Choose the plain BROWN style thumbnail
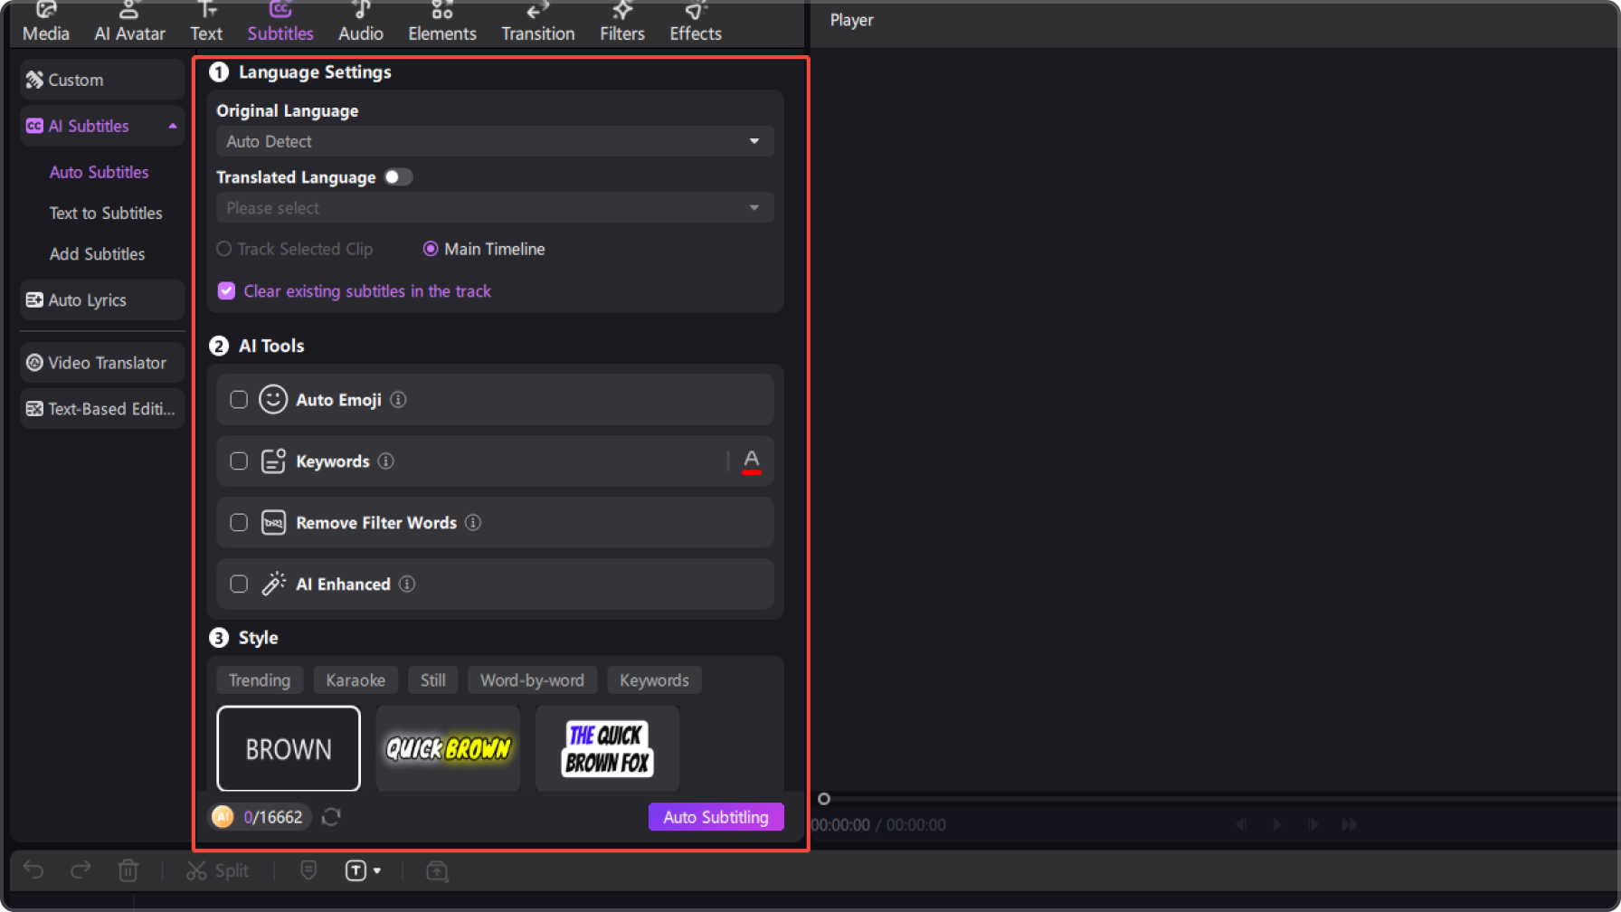The image size is (1621, 912). click(x=289, y=748)
